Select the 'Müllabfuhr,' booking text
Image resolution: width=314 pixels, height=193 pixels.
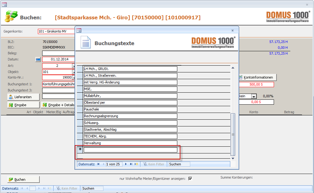[x=130, y=96]
